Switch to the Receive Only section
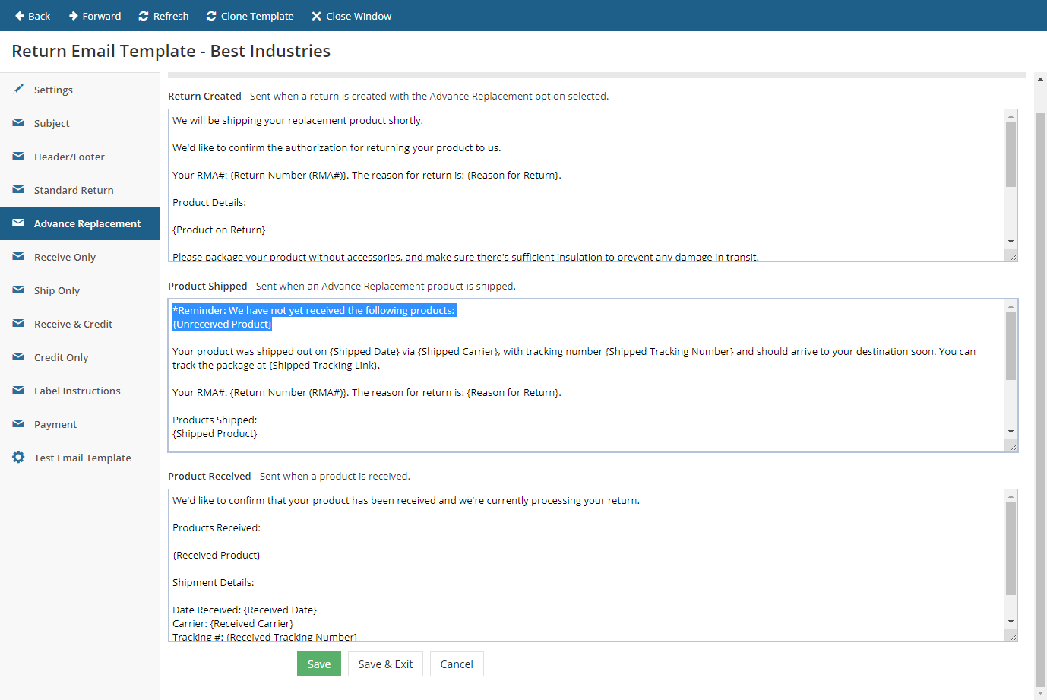 point(65,257)
